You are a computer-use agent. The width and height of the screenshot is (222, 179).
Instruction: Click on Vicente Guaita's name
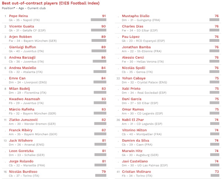(21, 26)
